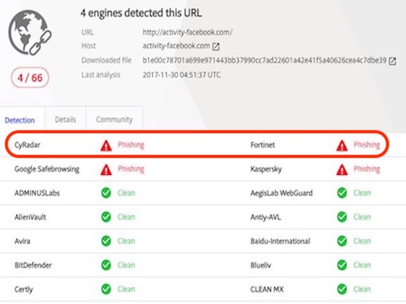Click the Kaspersky engine name
This screenshot has width=406, height=304.
(266, 169)
